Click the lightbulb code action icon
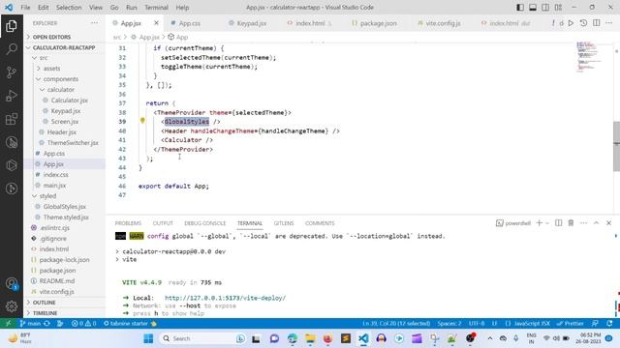 (142, 121)
